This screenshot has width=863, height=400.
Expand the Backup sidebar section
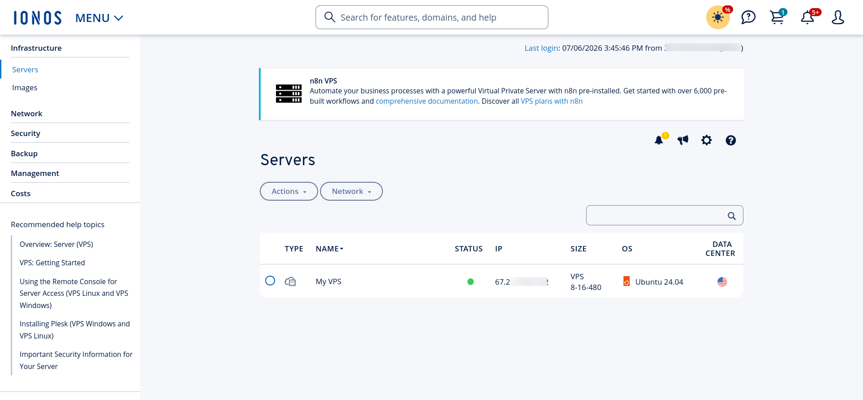pos(24,154)
